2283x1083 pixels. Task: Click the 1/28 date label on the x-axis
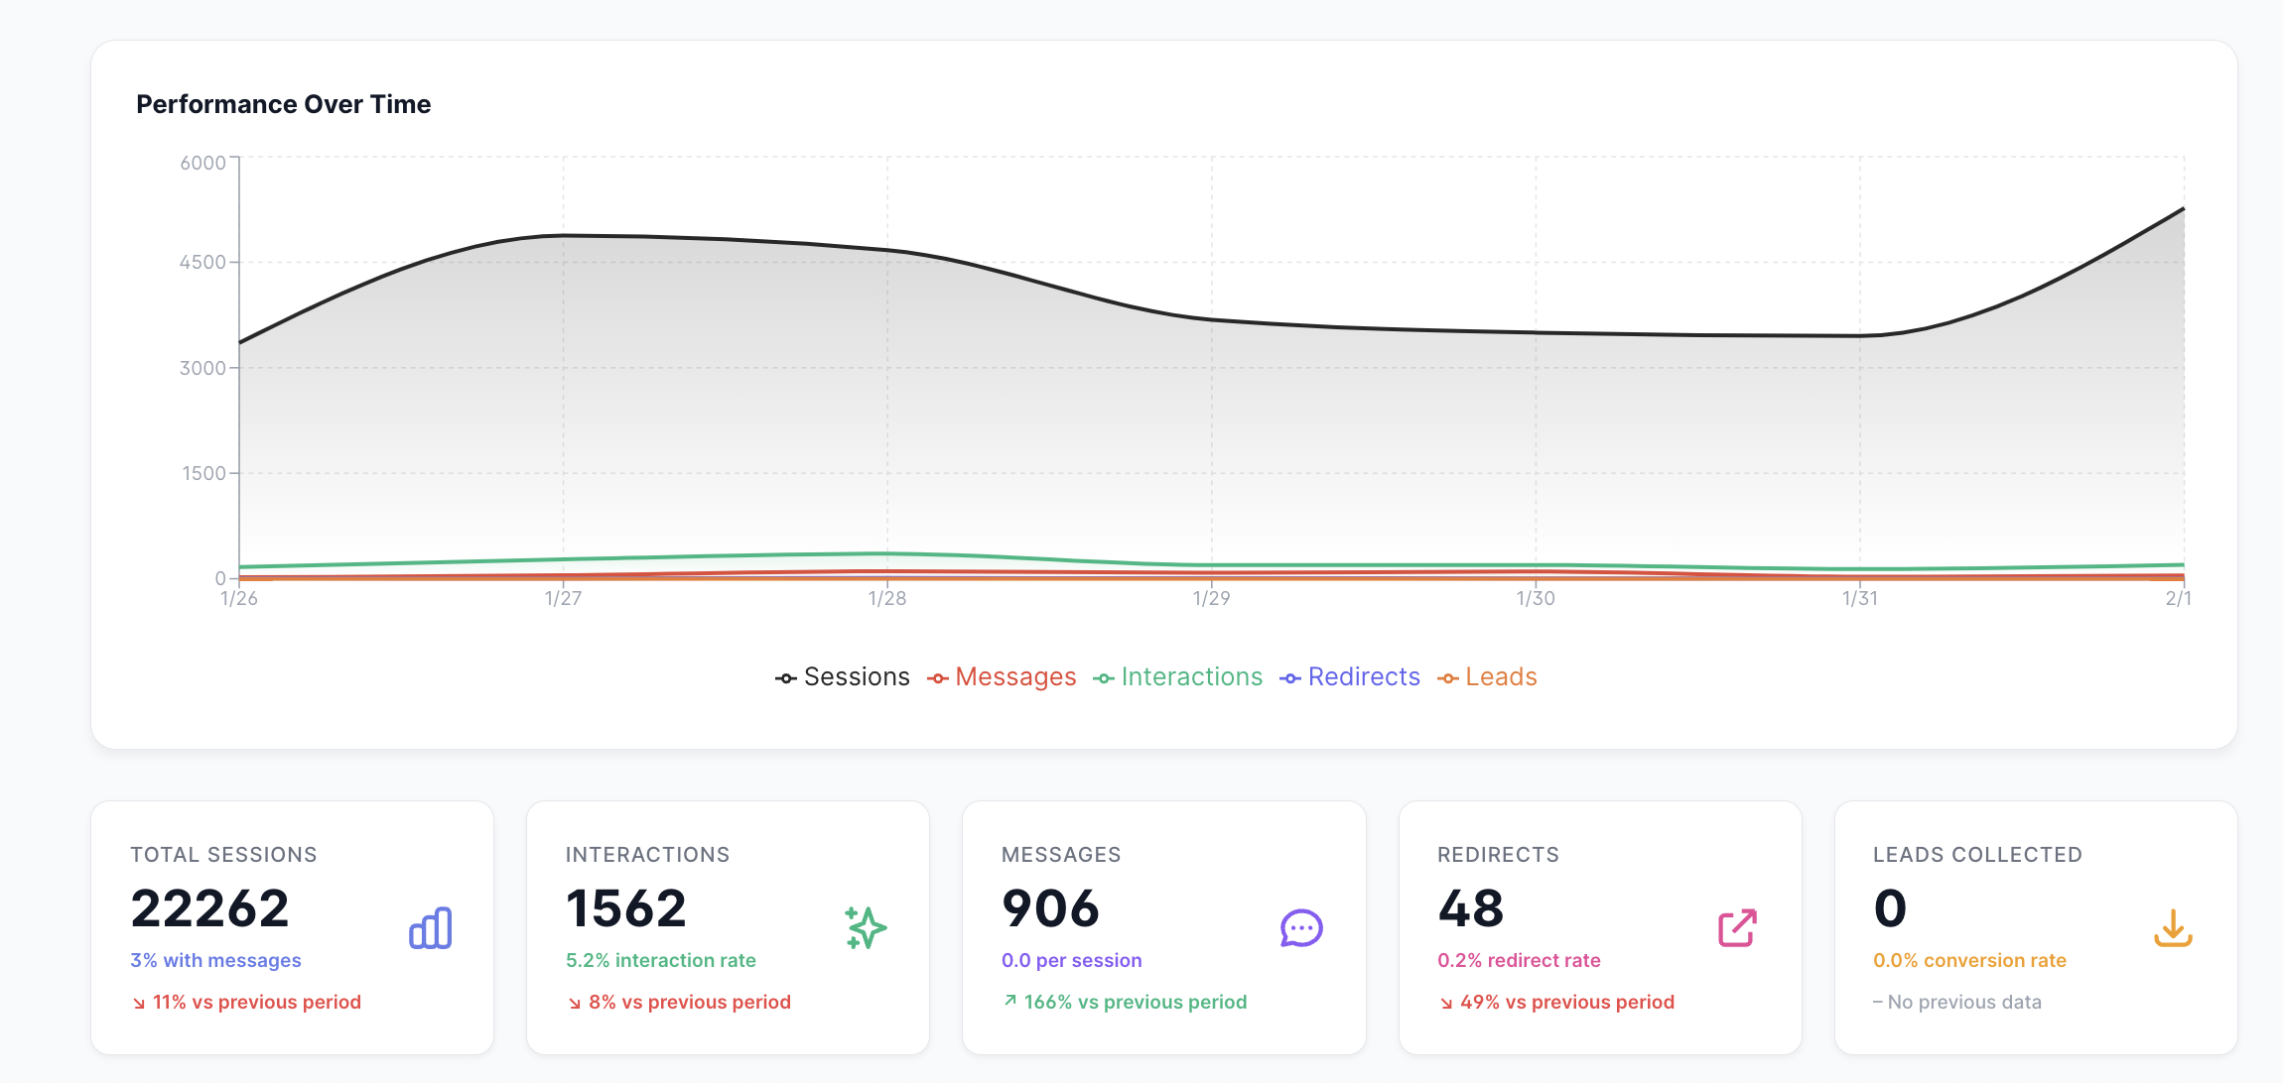[x=887, y=598]
